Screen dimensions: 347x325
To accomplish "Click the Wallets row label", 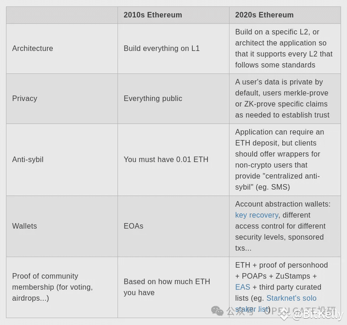I will point(24,226).
